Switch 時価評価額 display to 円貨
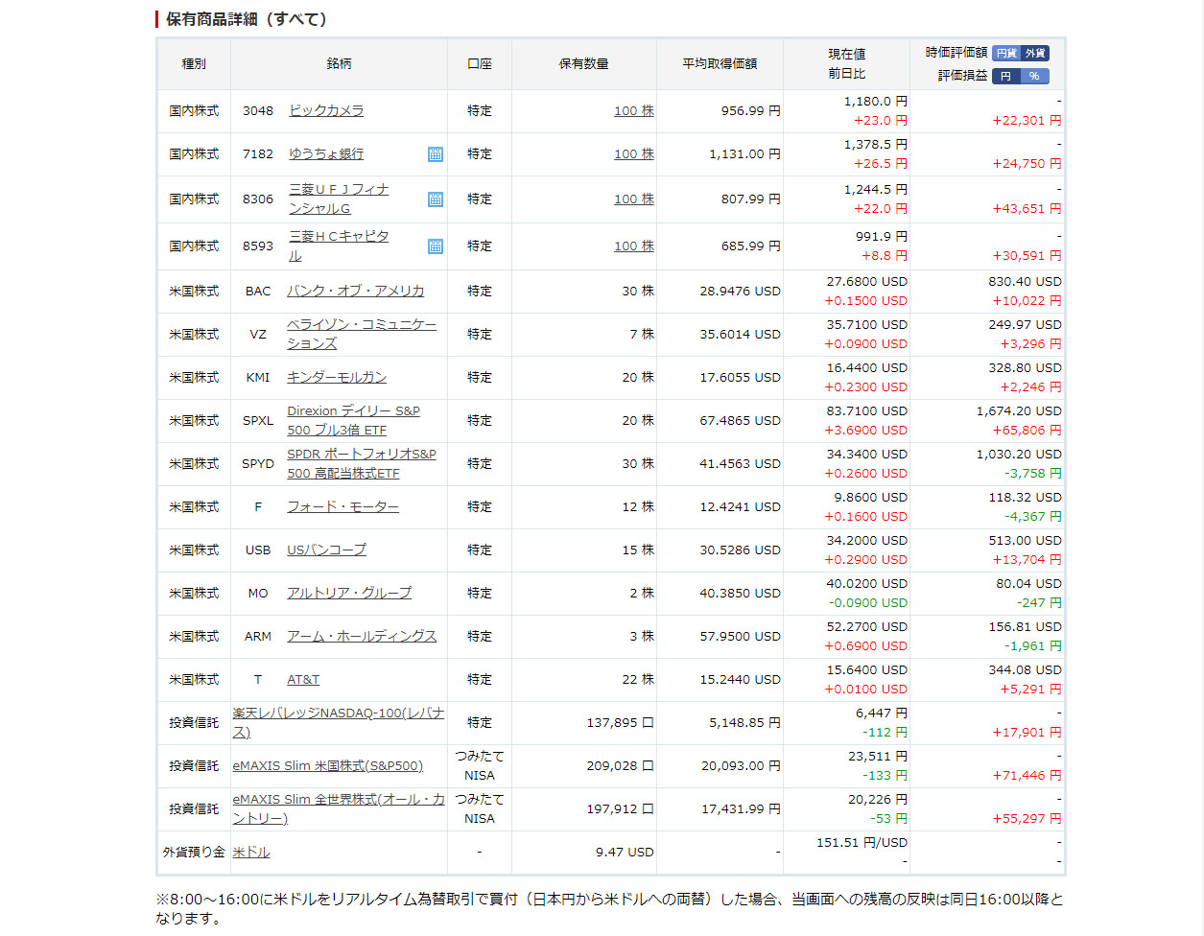The height and width of the screenshot is (936, 1204). 1005,54
